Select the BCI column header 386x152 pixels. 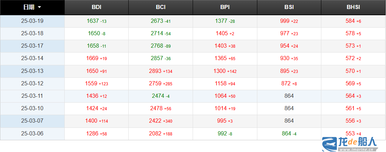pyautogui.click(x=161, y=7)
